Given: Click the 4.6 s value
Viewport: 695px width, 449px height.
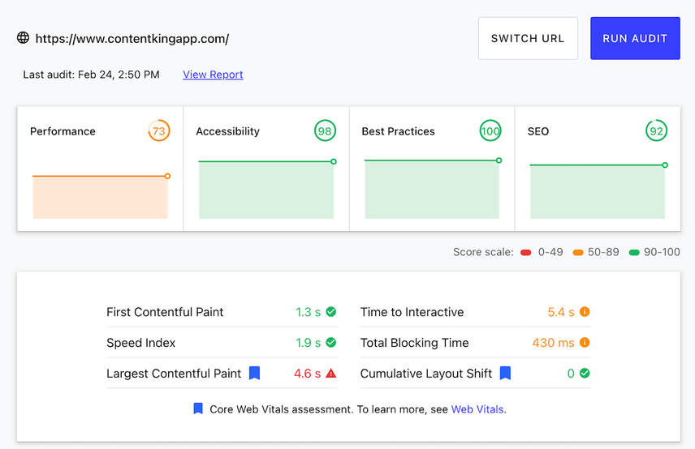Looking at the screenshot, I should click(307, 374).
